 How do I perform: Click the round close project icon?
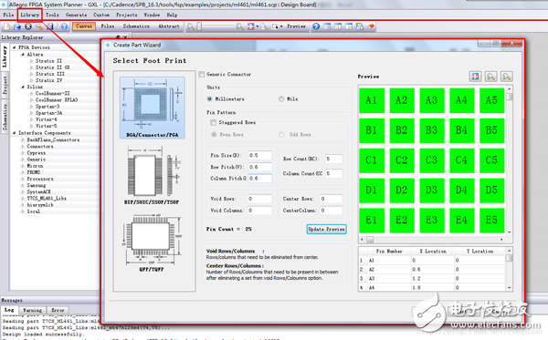point(28,26)
